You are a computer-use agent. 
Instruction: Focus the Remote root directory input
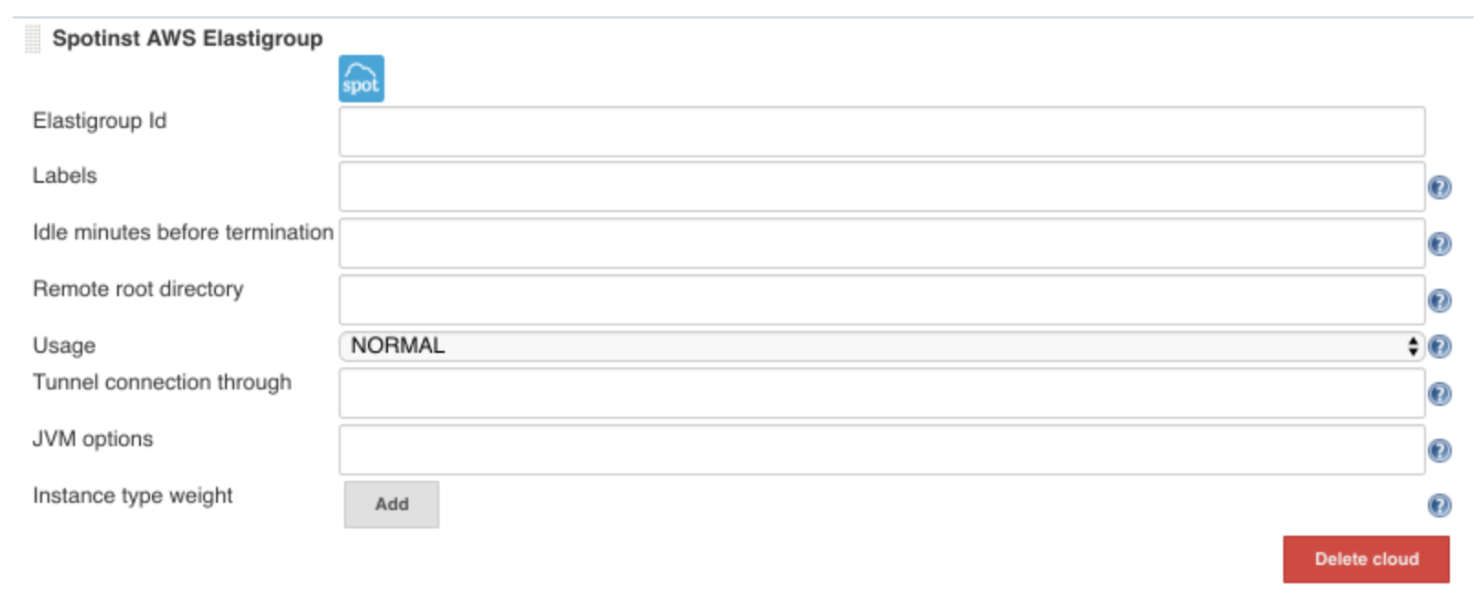click(881, 301)
